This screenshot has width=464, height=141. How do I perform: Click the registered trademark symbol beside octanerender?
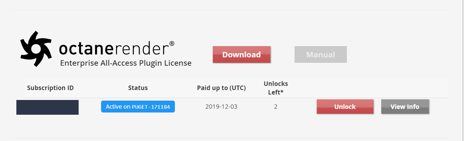click(172, 43)
